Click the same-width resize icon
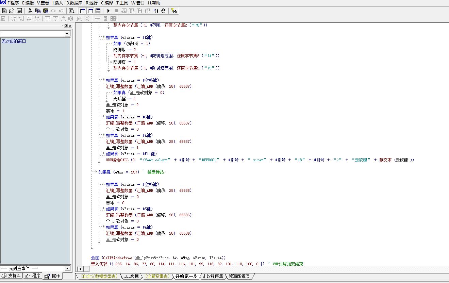 tap(97, 18)
